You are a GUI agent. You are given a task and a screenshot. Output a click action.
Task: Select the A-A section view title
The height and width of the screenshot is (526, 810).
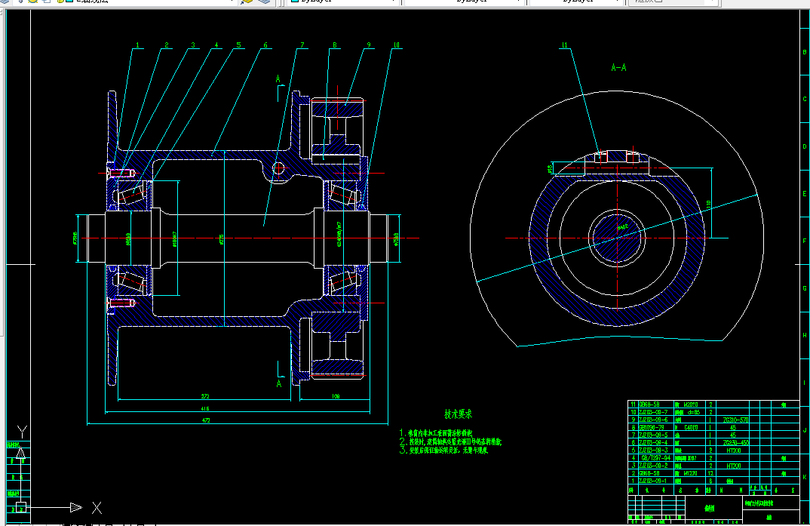[x=618, y=68]
